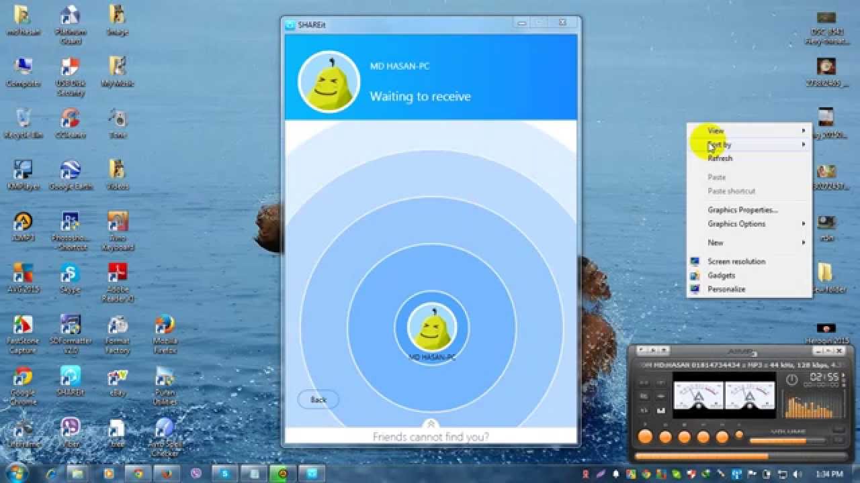Screen dimensions: 860x483
Task: Open Personalize from the context menu
Action: [x=749, y=289]
